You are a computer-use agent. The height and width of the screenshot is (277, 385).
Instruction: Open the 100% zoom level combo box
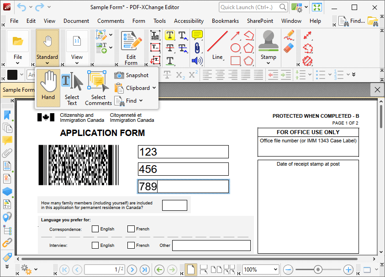[x=261, y=270]
